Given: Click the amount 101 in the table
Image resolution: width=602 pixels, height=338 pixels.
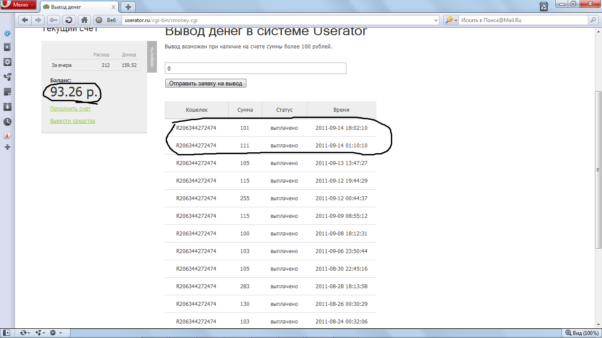Looking at the screenshot, I should click(245, 128).
